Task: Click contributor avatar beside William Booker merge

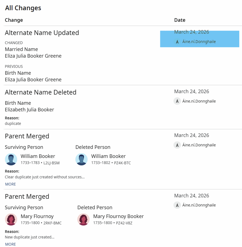Action: [177, 145]
